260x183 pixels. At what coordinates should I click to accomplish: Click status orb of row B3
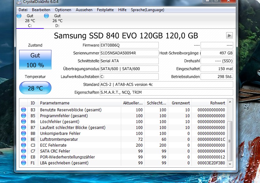[x=24, y=110]
